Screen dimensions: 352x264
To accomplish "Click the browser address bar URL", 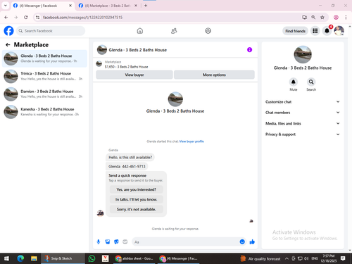I will (x=82, y=17).
